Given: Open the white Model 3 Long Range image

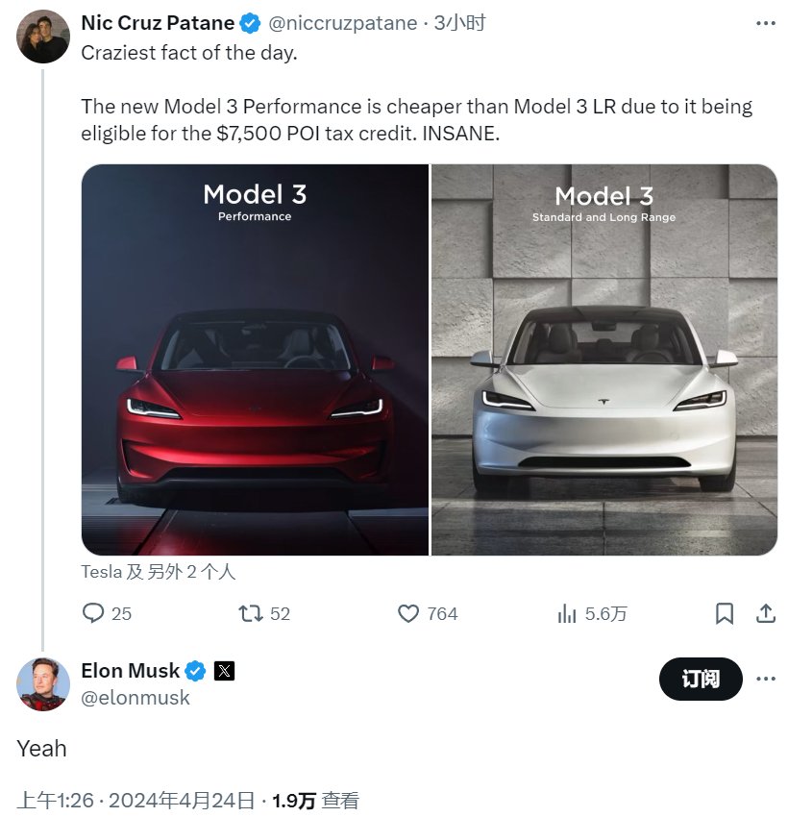Looking at the screenshot, I should click(604, 359).
